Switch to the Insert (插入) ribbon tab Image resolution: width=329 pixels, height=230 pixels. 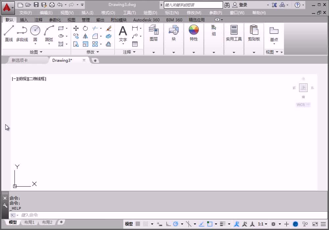coord(24,20)
